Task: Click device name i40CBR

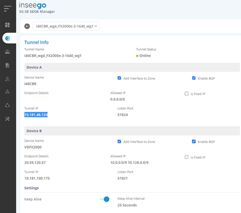Action: (30, 84)
